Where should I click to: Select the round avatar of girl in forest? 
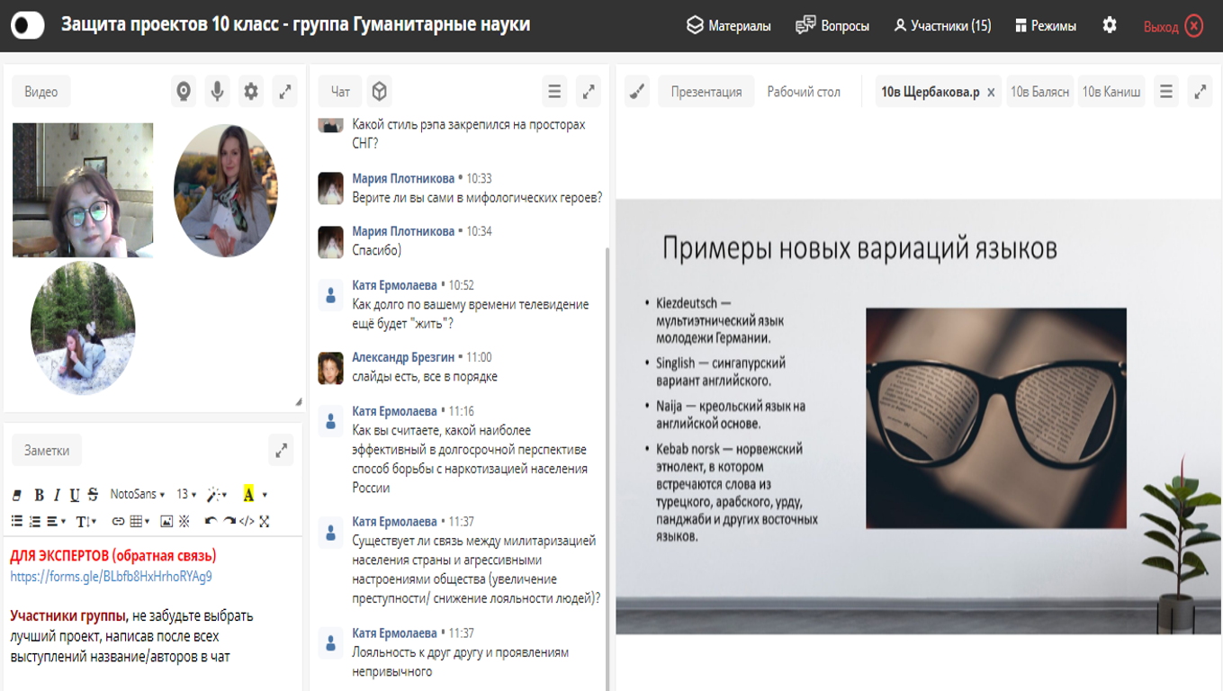(x=83, y=328)
